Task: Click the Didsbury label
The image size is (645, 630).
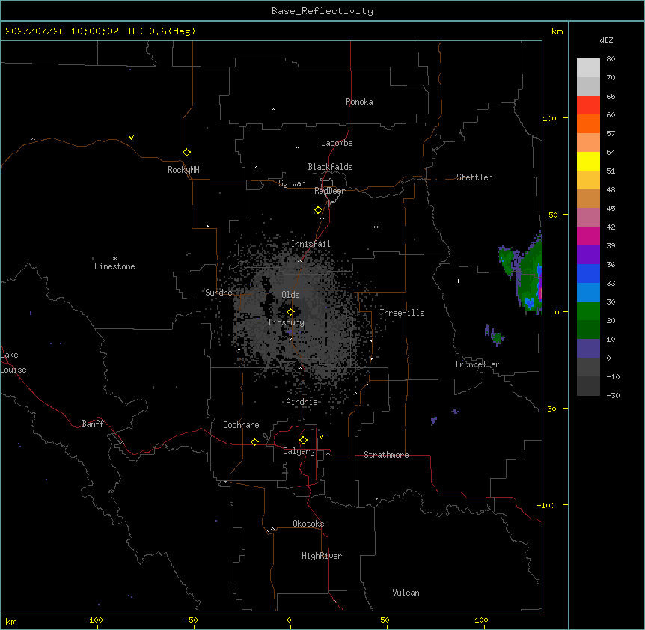Action: pyautogui.click(x=287, y=322)
